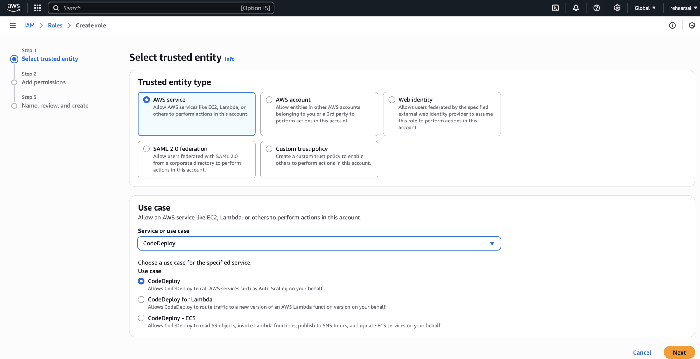Open the settings gear icon
700x359 pixels.
point(617,8)
